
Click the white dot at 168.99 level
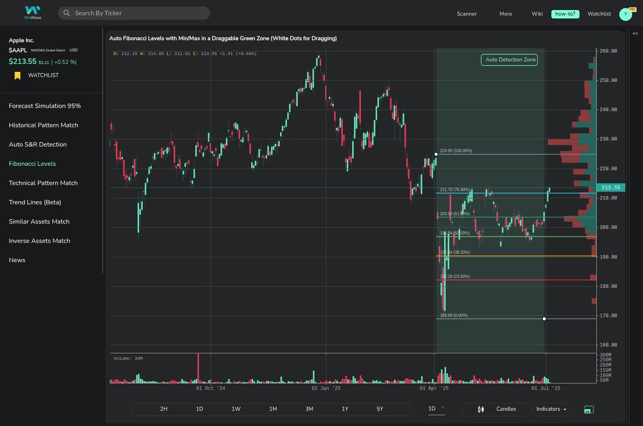544,318
